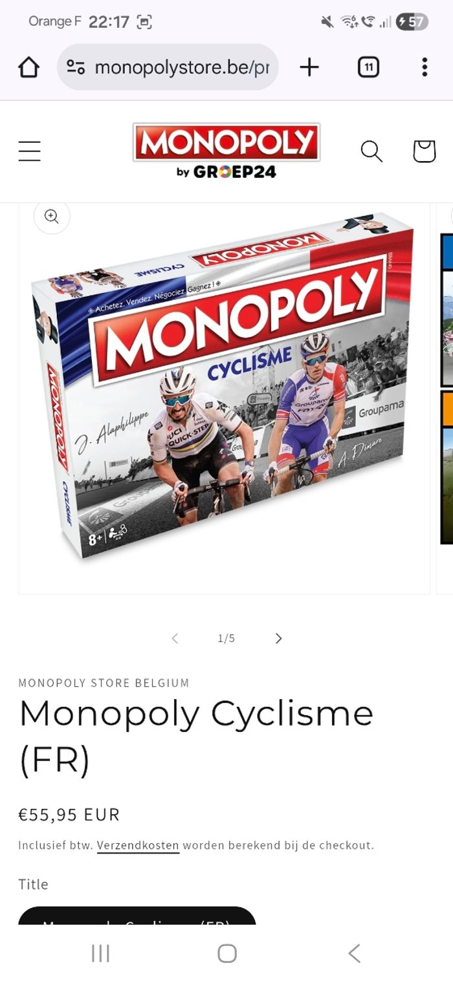Image resolution: width=453 pixels, height=981 pixels.
Task: Tap the monopolystore.be address bar
Action: [x=168, y=67]
